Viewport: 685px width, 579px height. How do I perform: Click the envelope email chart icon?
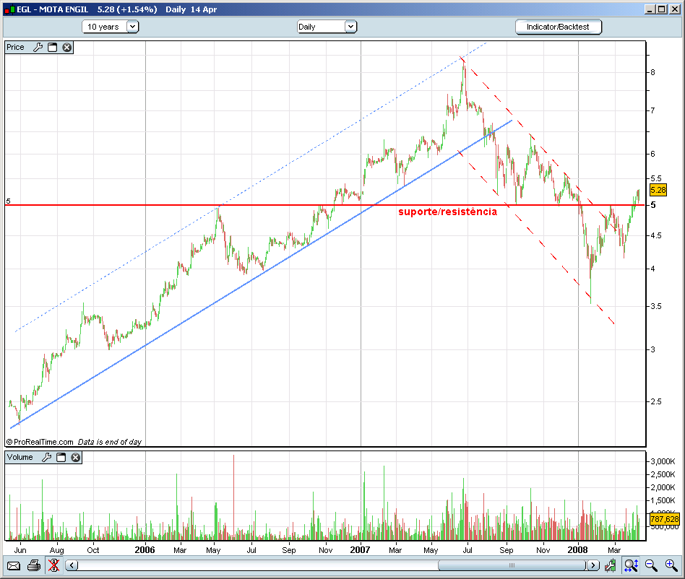click(14, 566)
